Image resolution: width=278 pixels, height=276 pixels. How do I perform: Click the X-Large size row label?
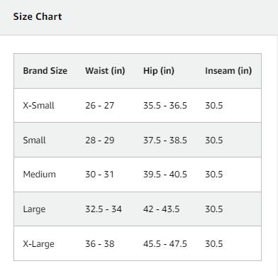click(x=38, y=244)
